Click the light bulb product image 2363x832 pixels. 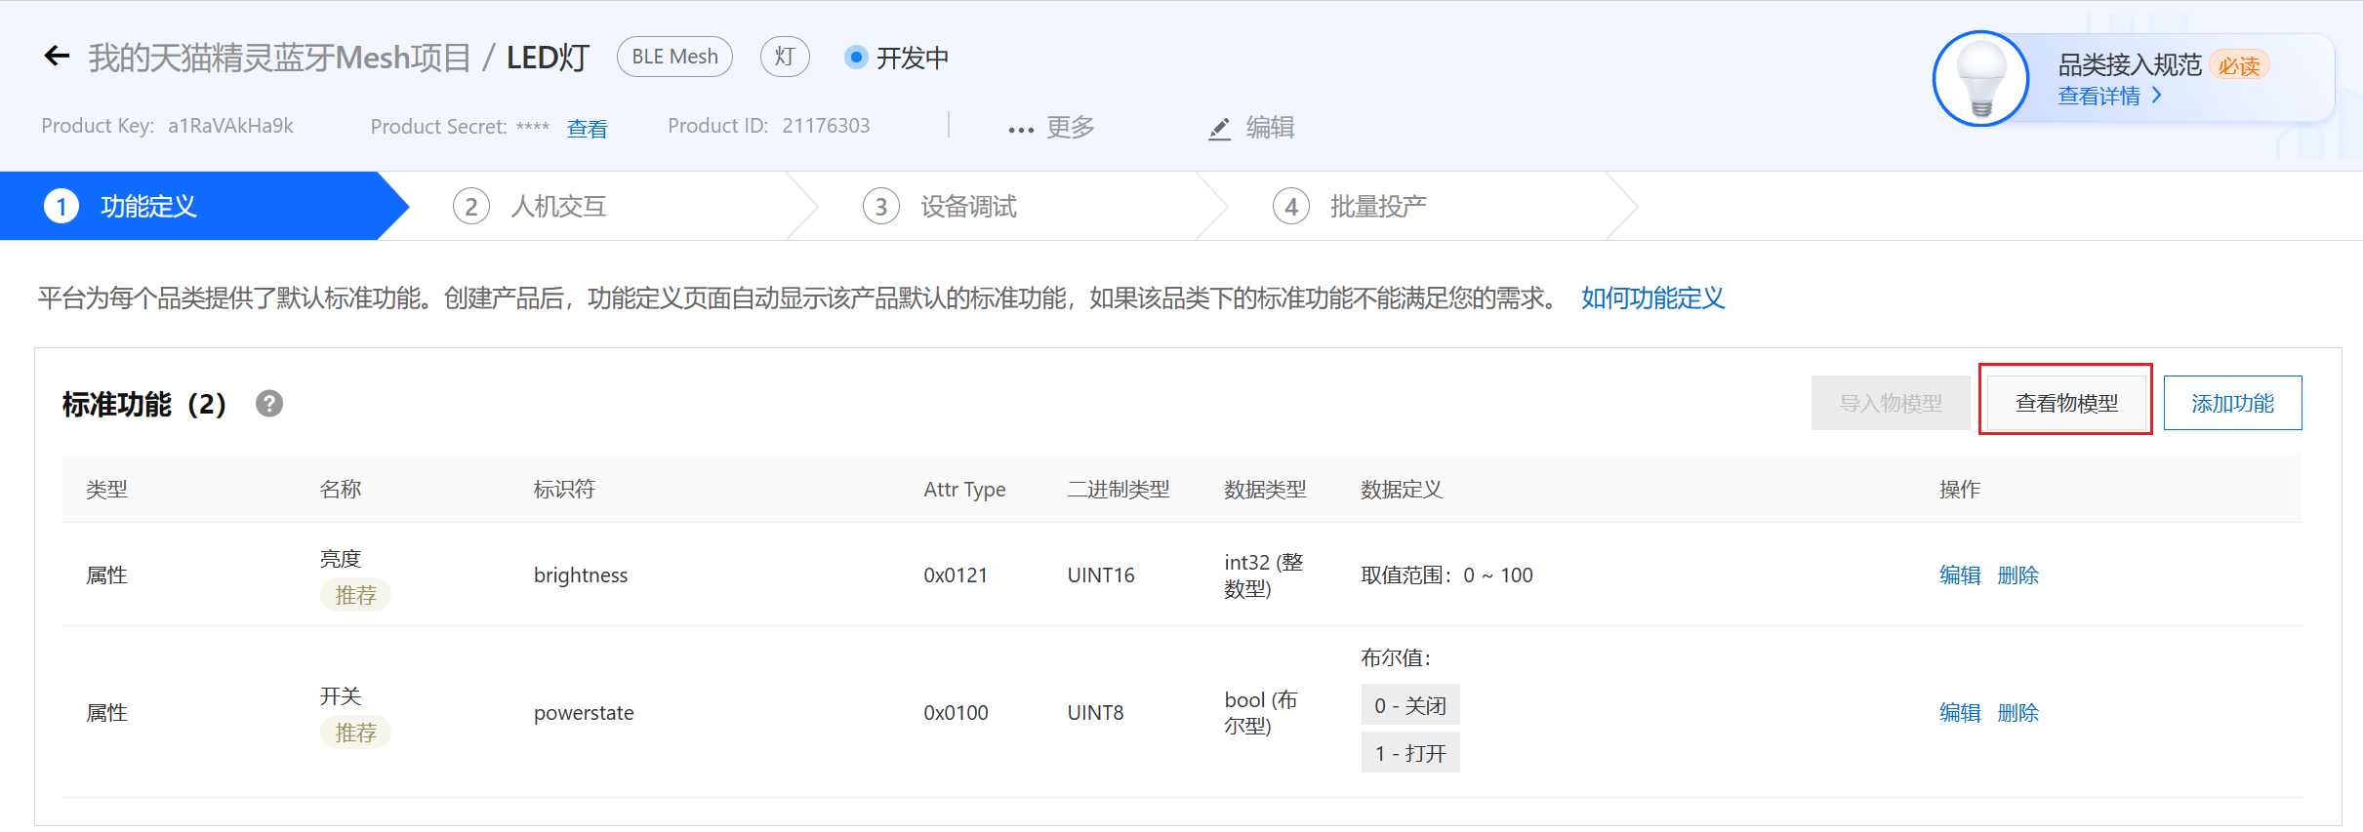(1980, 80)
